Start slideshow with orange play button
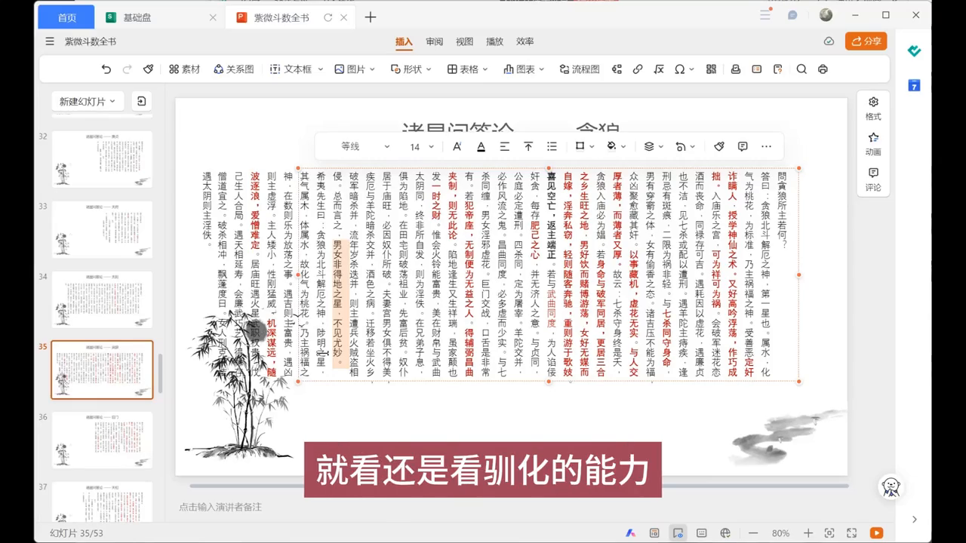 [x=876, y=533]
